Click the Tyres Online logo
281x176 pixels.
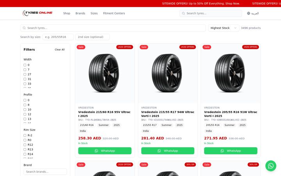point(37,13)
